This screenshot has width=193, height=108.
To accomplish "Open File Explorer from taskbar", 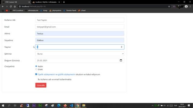I will coord(84,105).
